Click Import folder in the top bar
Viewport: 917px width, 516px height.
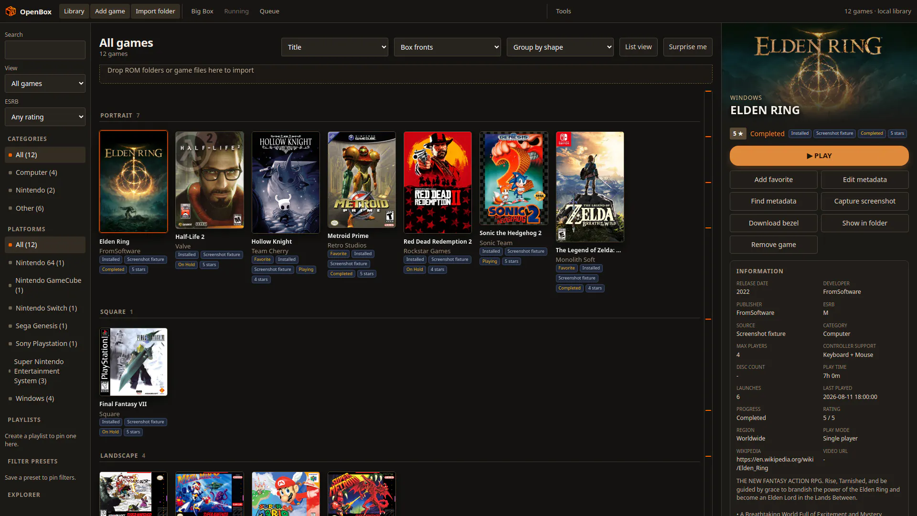point(155,11)
